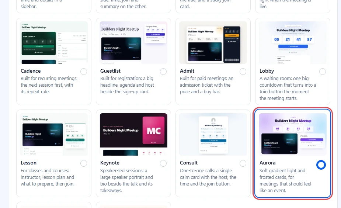Select the Keynote layout radio button
Viewport: 341px width, 208px height.
tap(163, 163)
